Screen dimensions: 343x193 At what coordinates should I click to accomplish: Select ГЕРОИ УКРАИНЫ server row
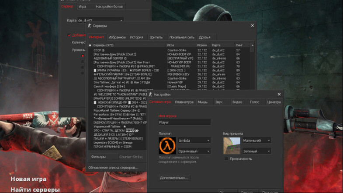(x=118, y=147)
